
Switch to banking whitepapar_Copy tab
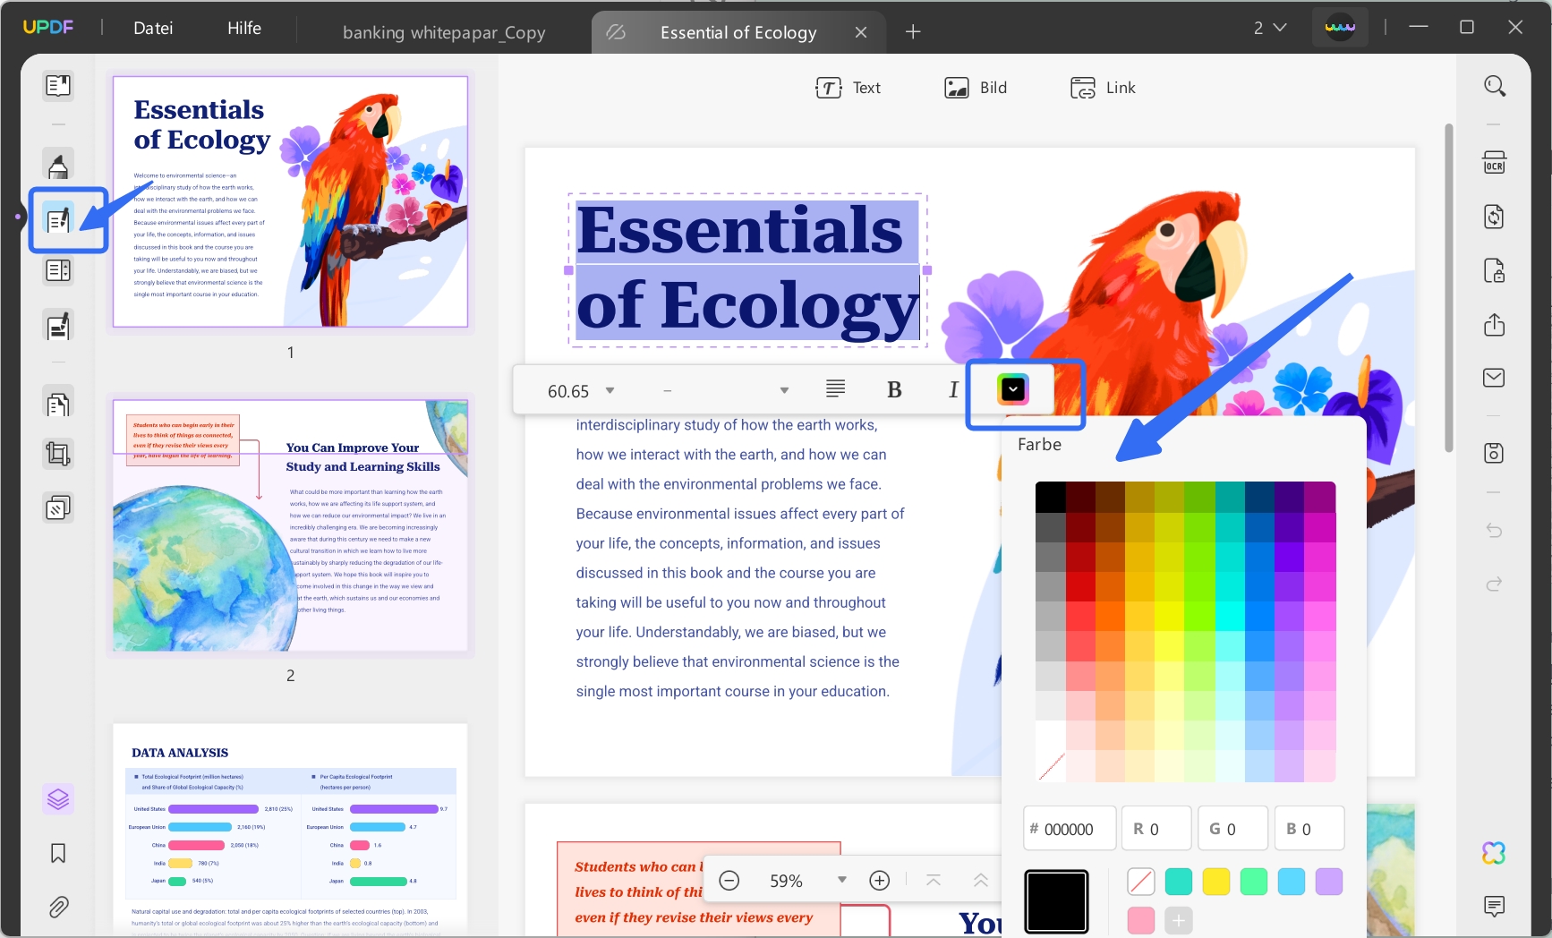(x=443, y=33)
